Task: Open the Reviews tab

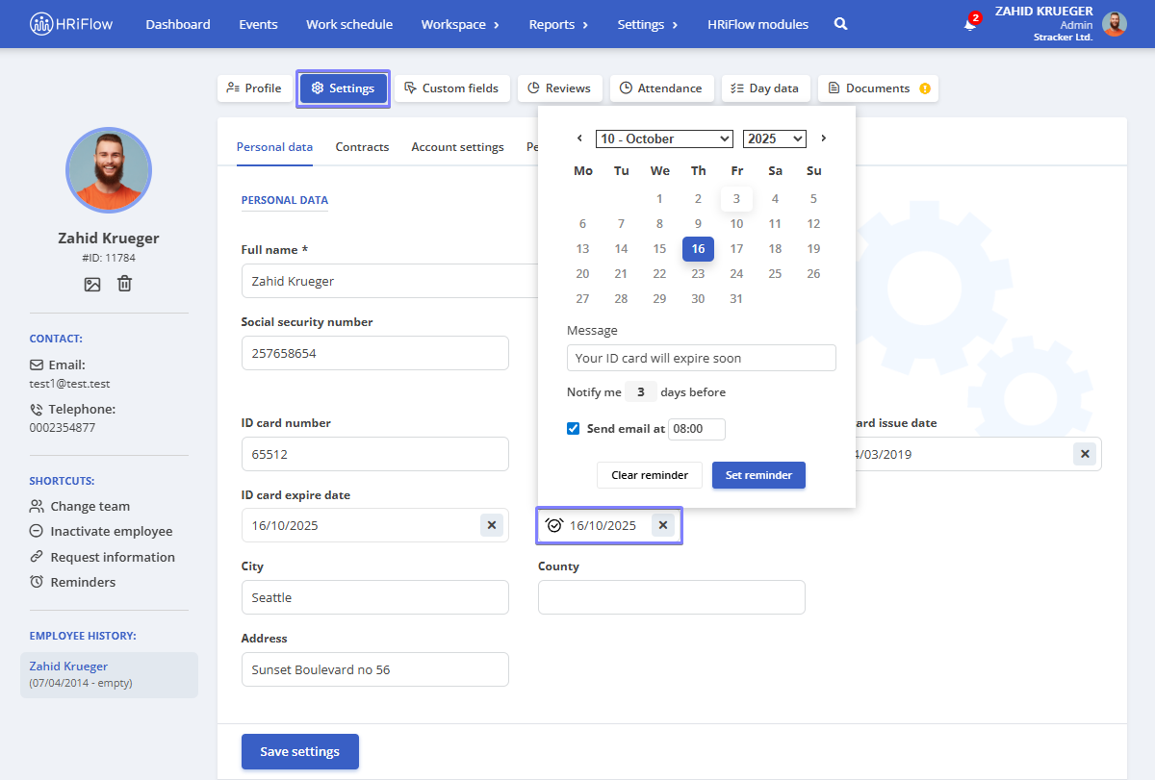Action: coord(560,88)
